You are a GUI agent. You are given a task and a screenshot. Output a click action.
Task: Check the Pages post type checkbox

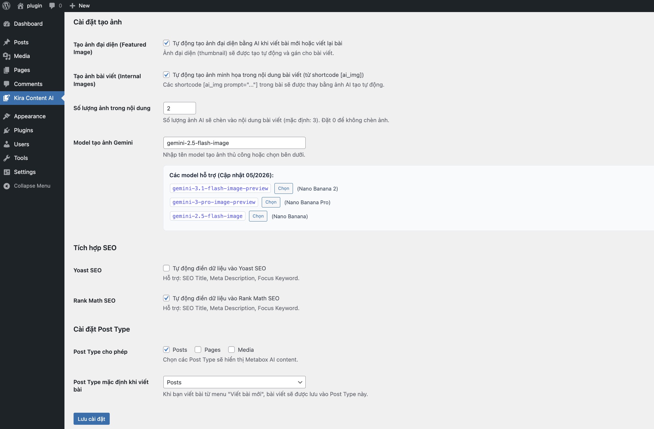(198, 350)
